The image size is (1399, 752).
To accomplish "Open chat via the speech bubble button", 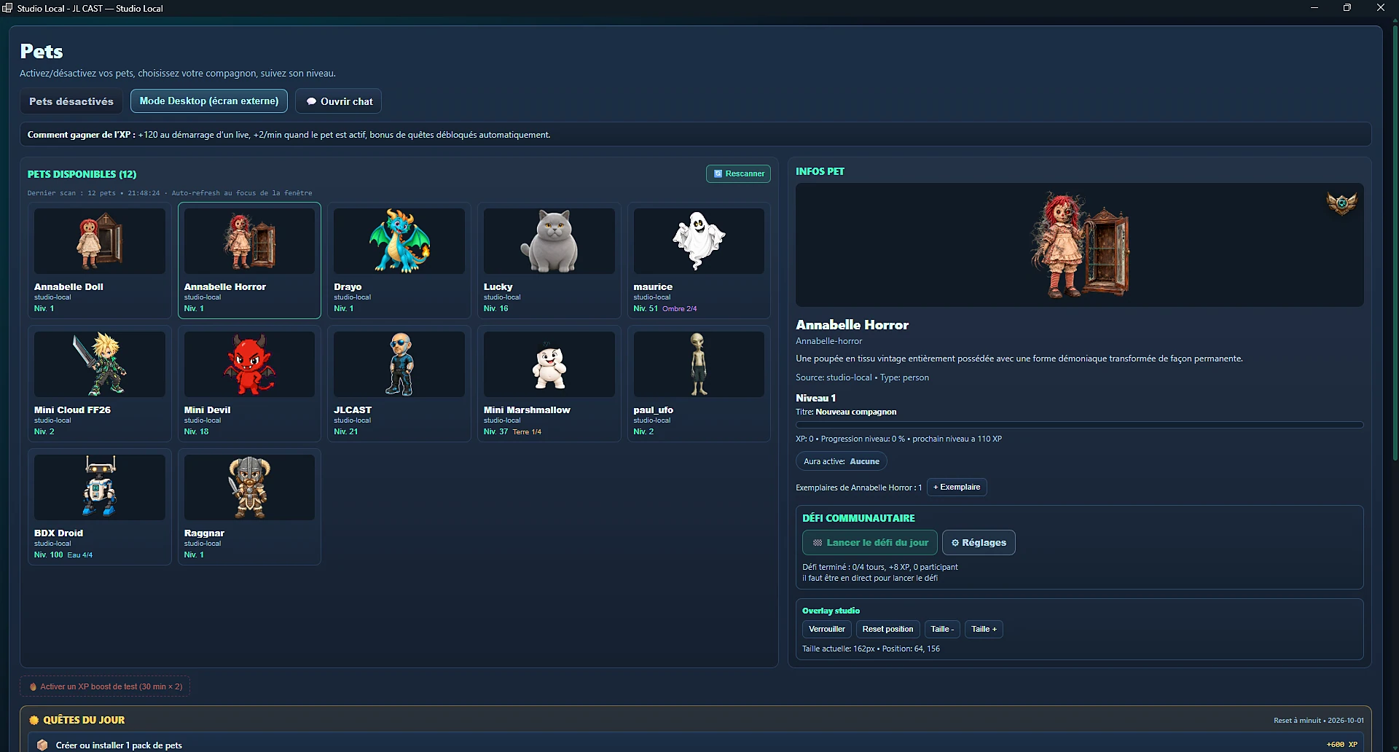I will click(x=338, y=101).
